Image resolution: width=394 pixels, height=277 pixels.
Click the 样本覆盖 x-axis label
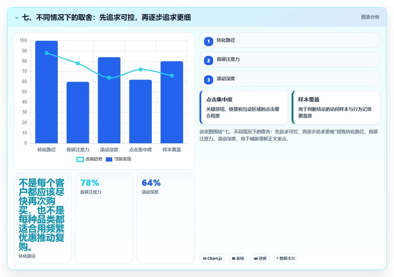pos(172,150)
